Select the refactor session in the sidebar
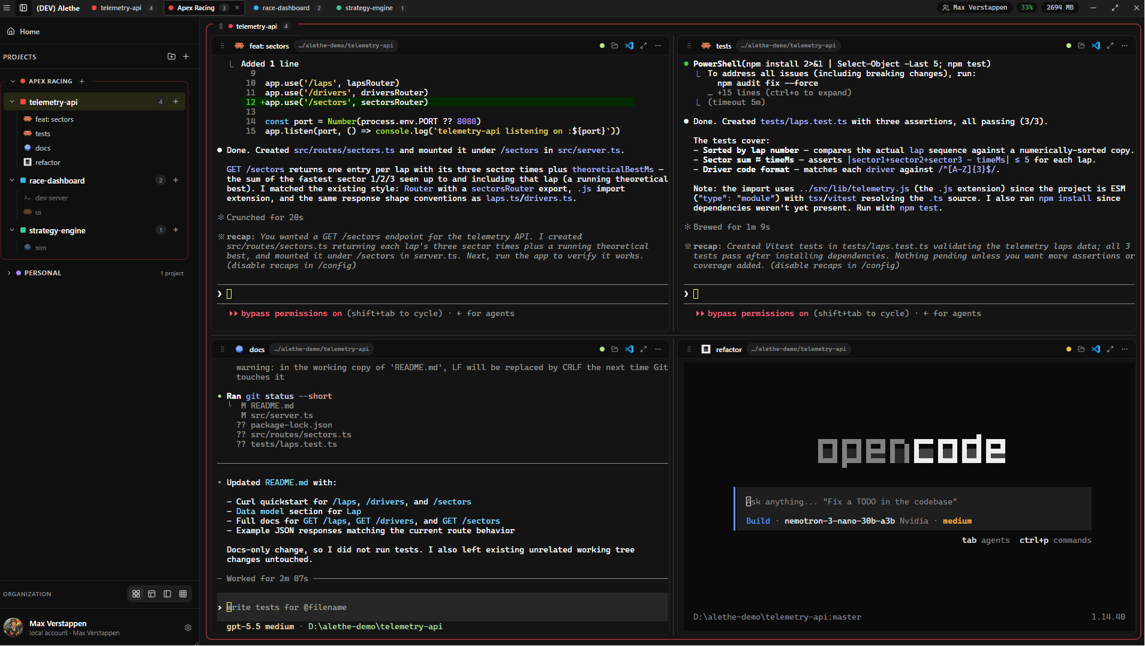 (47, 163)
